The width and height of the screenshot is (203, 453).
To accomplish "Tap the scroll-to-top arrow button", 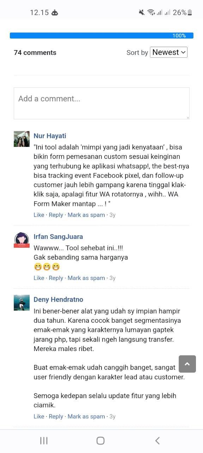I will [187, 364].
